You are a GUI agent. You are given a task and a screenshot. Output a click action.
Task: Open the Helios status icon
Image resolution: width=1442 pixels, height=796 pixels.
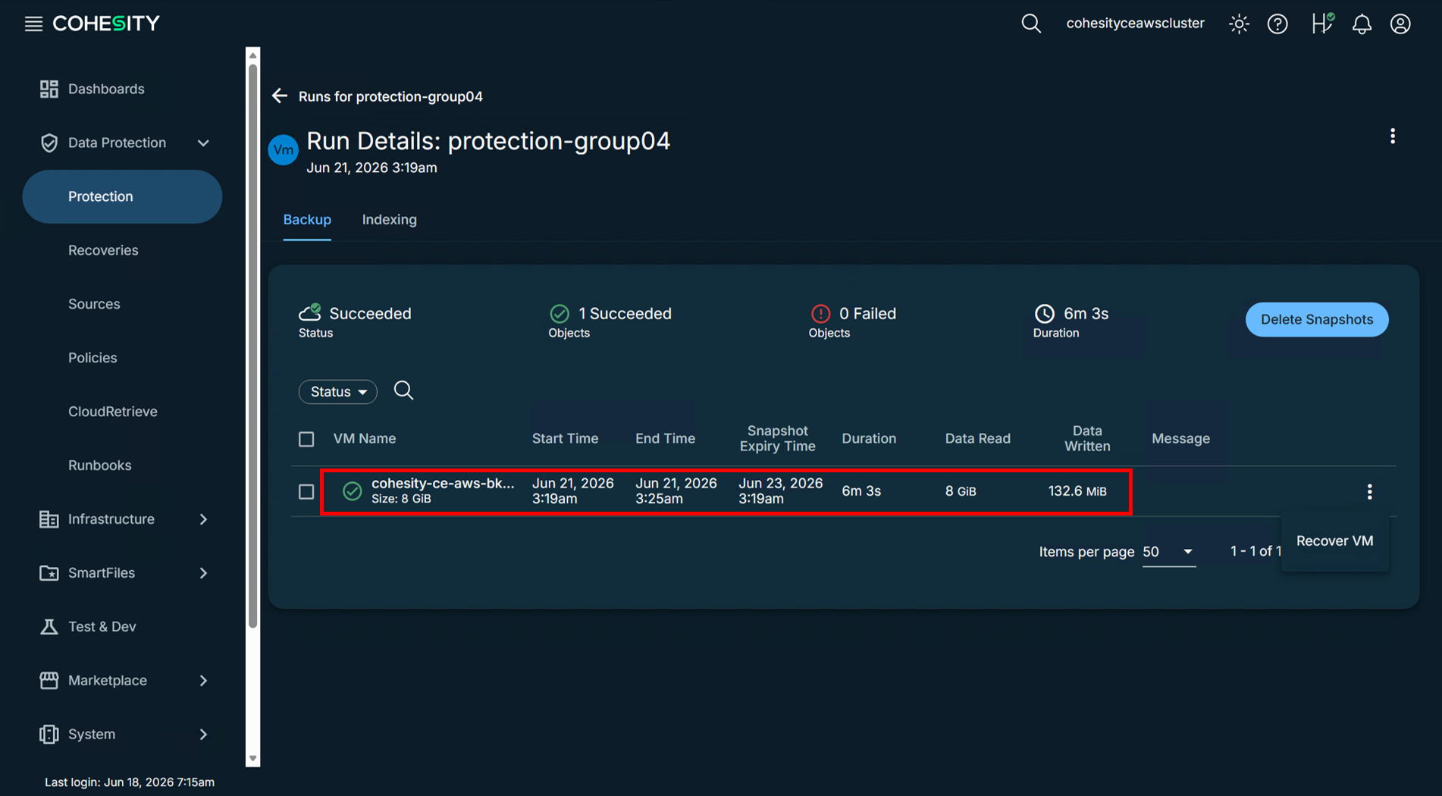1322,24
